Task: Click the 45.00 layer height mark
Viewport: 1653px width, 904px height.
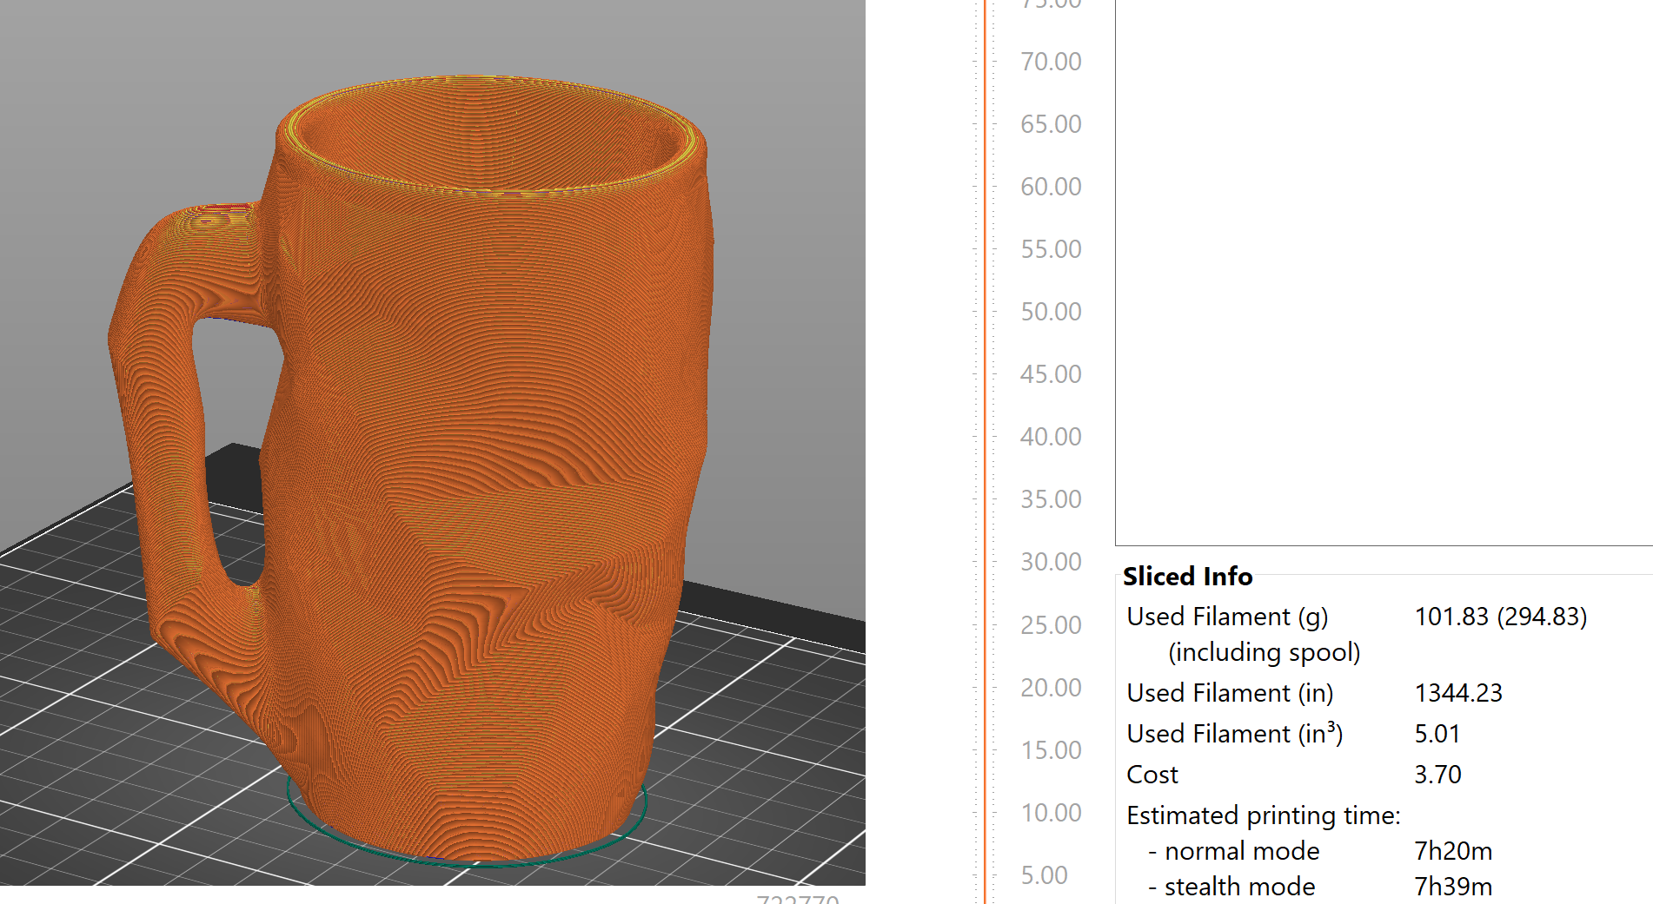Action: [1051, 374]
